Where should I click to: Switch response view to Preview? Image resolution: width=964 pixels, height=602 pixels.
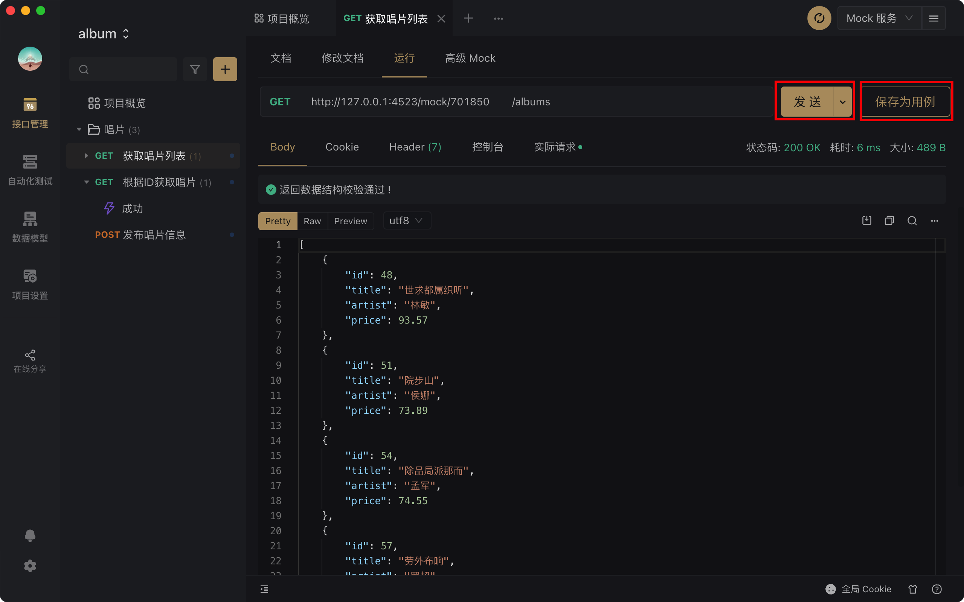click(x=350, y=221)
